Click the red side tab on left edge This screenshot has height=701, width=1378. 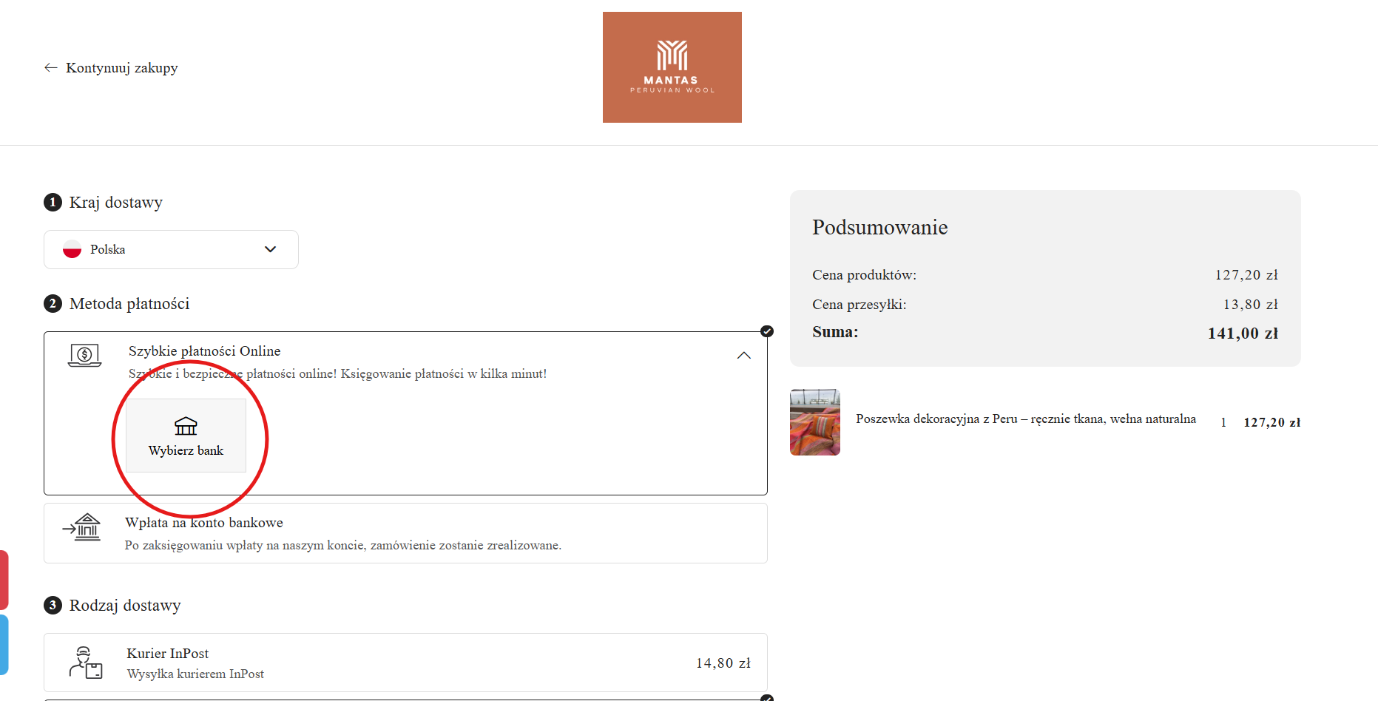pos(4,580)
